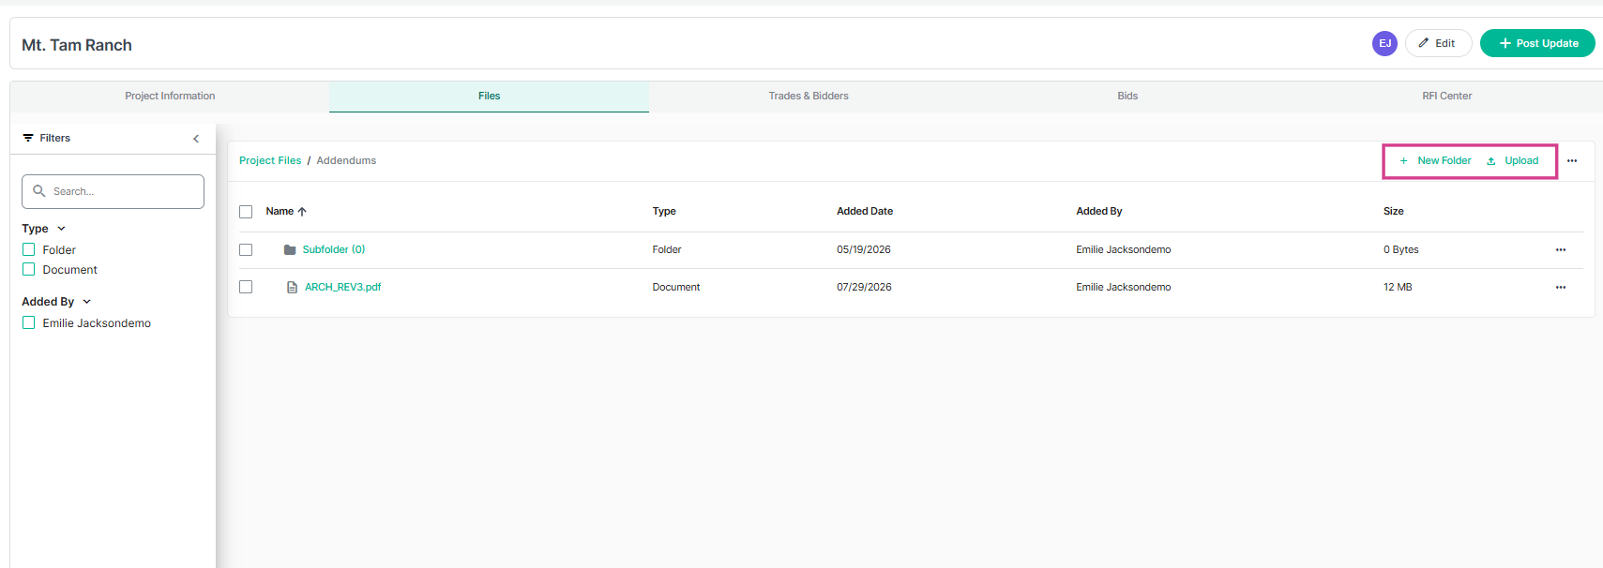Click the 12 MB size cell

[x=1398, y=287]
